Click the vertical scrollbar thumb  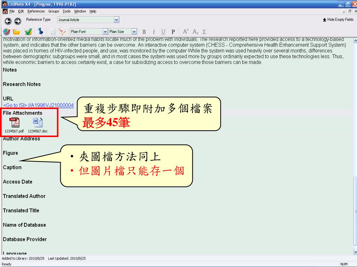click(x=355, y=211)
